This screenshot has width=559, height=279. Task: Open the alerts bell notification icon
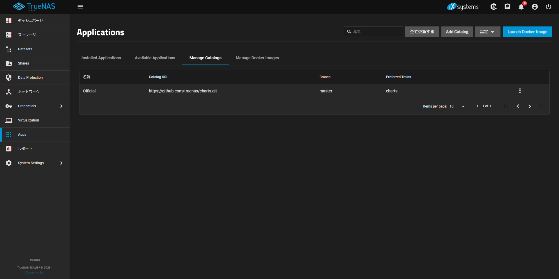point(521,7)
